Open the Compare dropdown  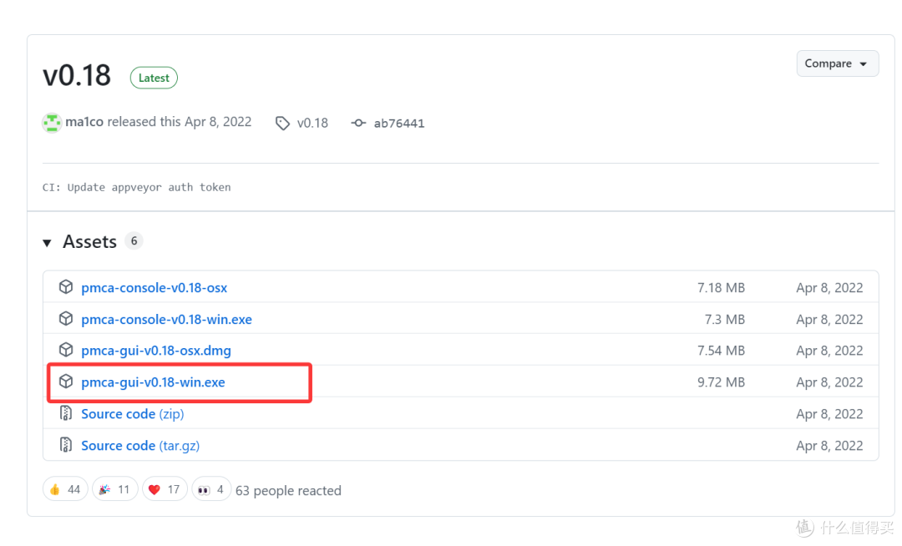(837, 63)
